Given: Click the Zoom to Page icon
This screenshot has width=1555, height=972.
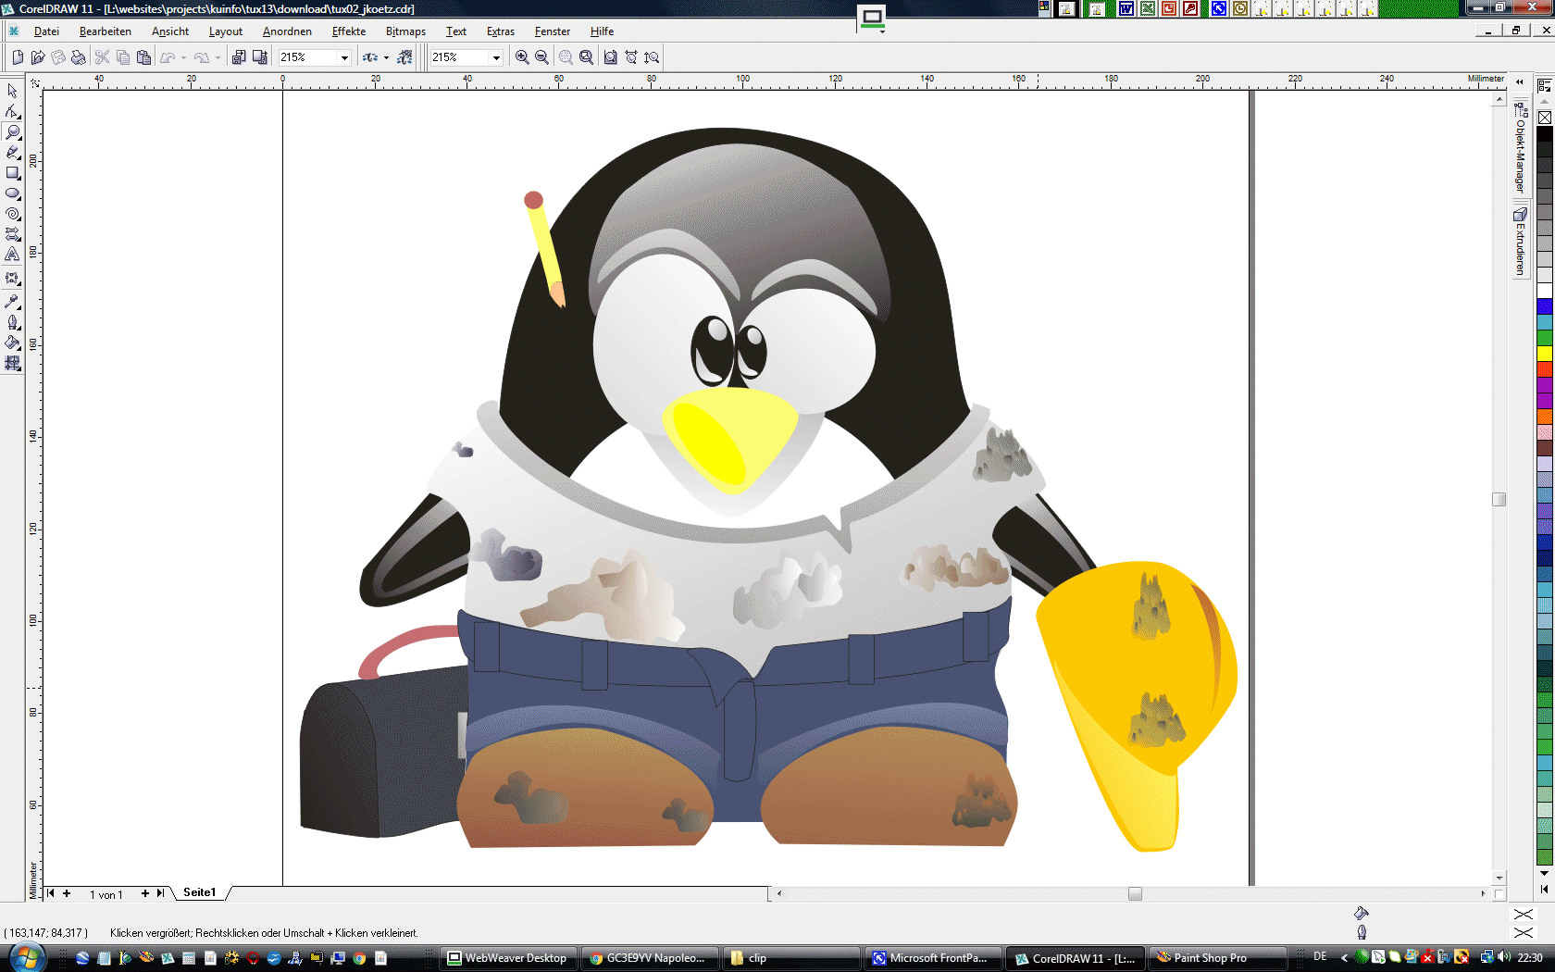Looking at the screenshot, I should coord(611,57).
